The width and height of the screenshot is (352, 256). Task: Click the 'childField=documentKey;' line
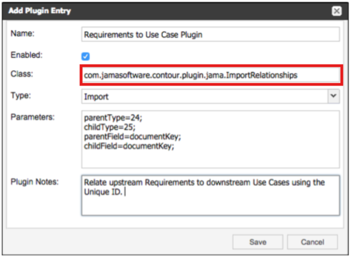coord(129,146)
